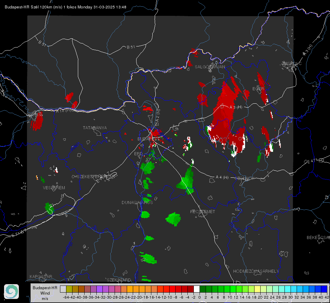330x303 pixels.
Task: Click the 'Budapest-HR Wind m/s' legend label
Action: 45,293
